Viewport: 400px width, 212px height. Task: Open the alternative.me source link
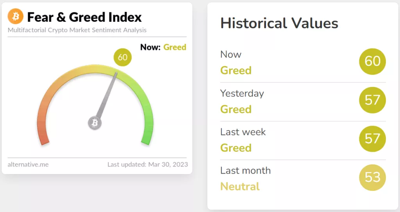pos(28,165)
